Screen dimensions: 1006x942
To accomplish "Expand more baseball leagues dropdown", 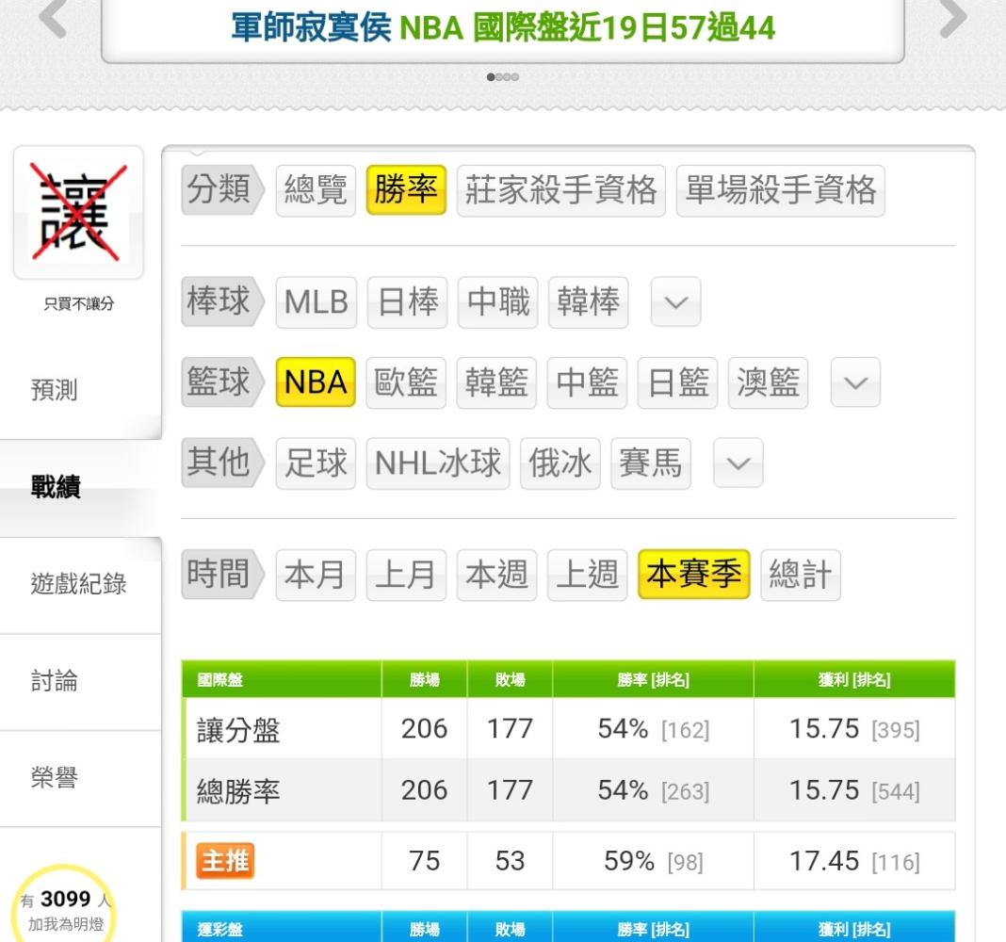I will tap(675, 301).
